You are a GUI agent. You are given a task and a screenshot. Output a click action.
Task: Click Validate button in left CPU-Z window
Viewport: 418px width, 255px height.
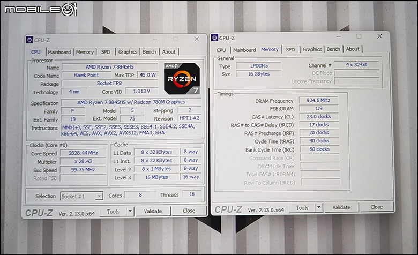pos(153,211)
